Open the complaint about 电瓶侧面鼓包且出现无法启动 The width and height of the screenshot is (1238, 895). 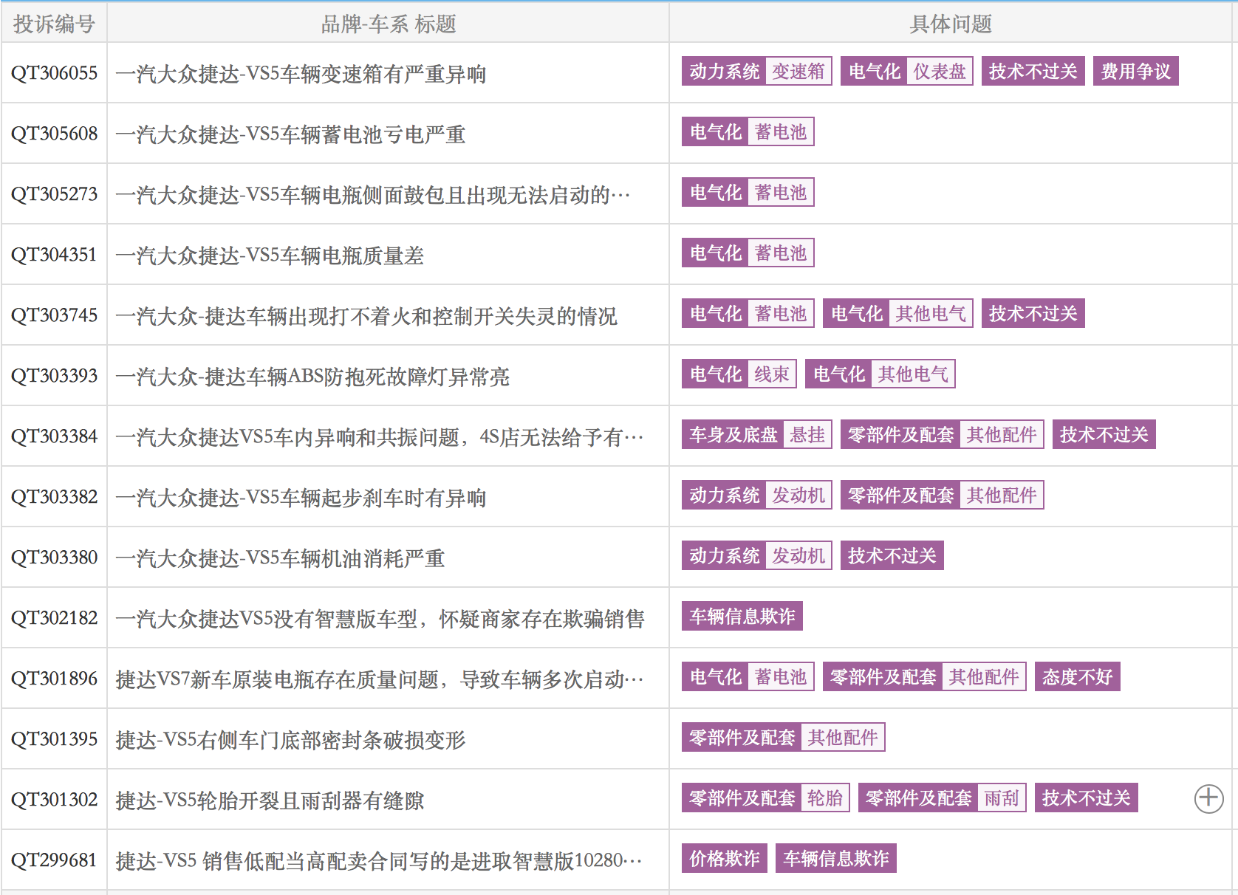coord(373,195)
